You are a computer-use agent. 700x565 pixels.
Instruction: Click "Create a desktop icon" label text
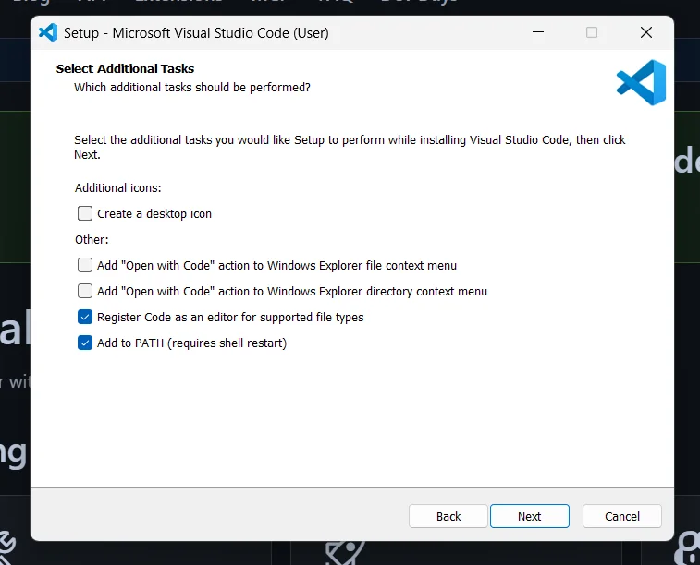point(154,214)
